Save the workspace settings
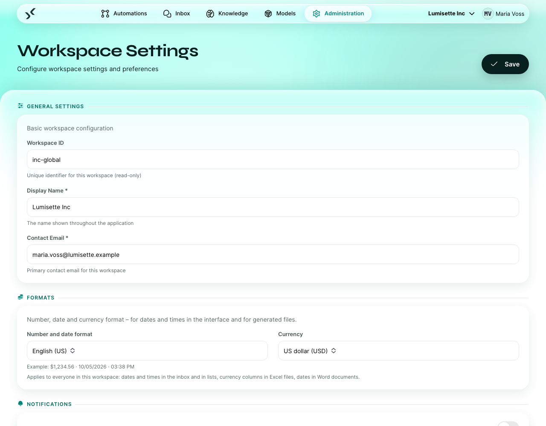This screenshot has width=546, height=426. 505,64
